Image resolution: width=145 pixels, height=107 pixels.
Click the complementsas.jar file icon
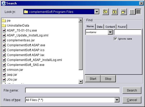(x=4, y=40)
